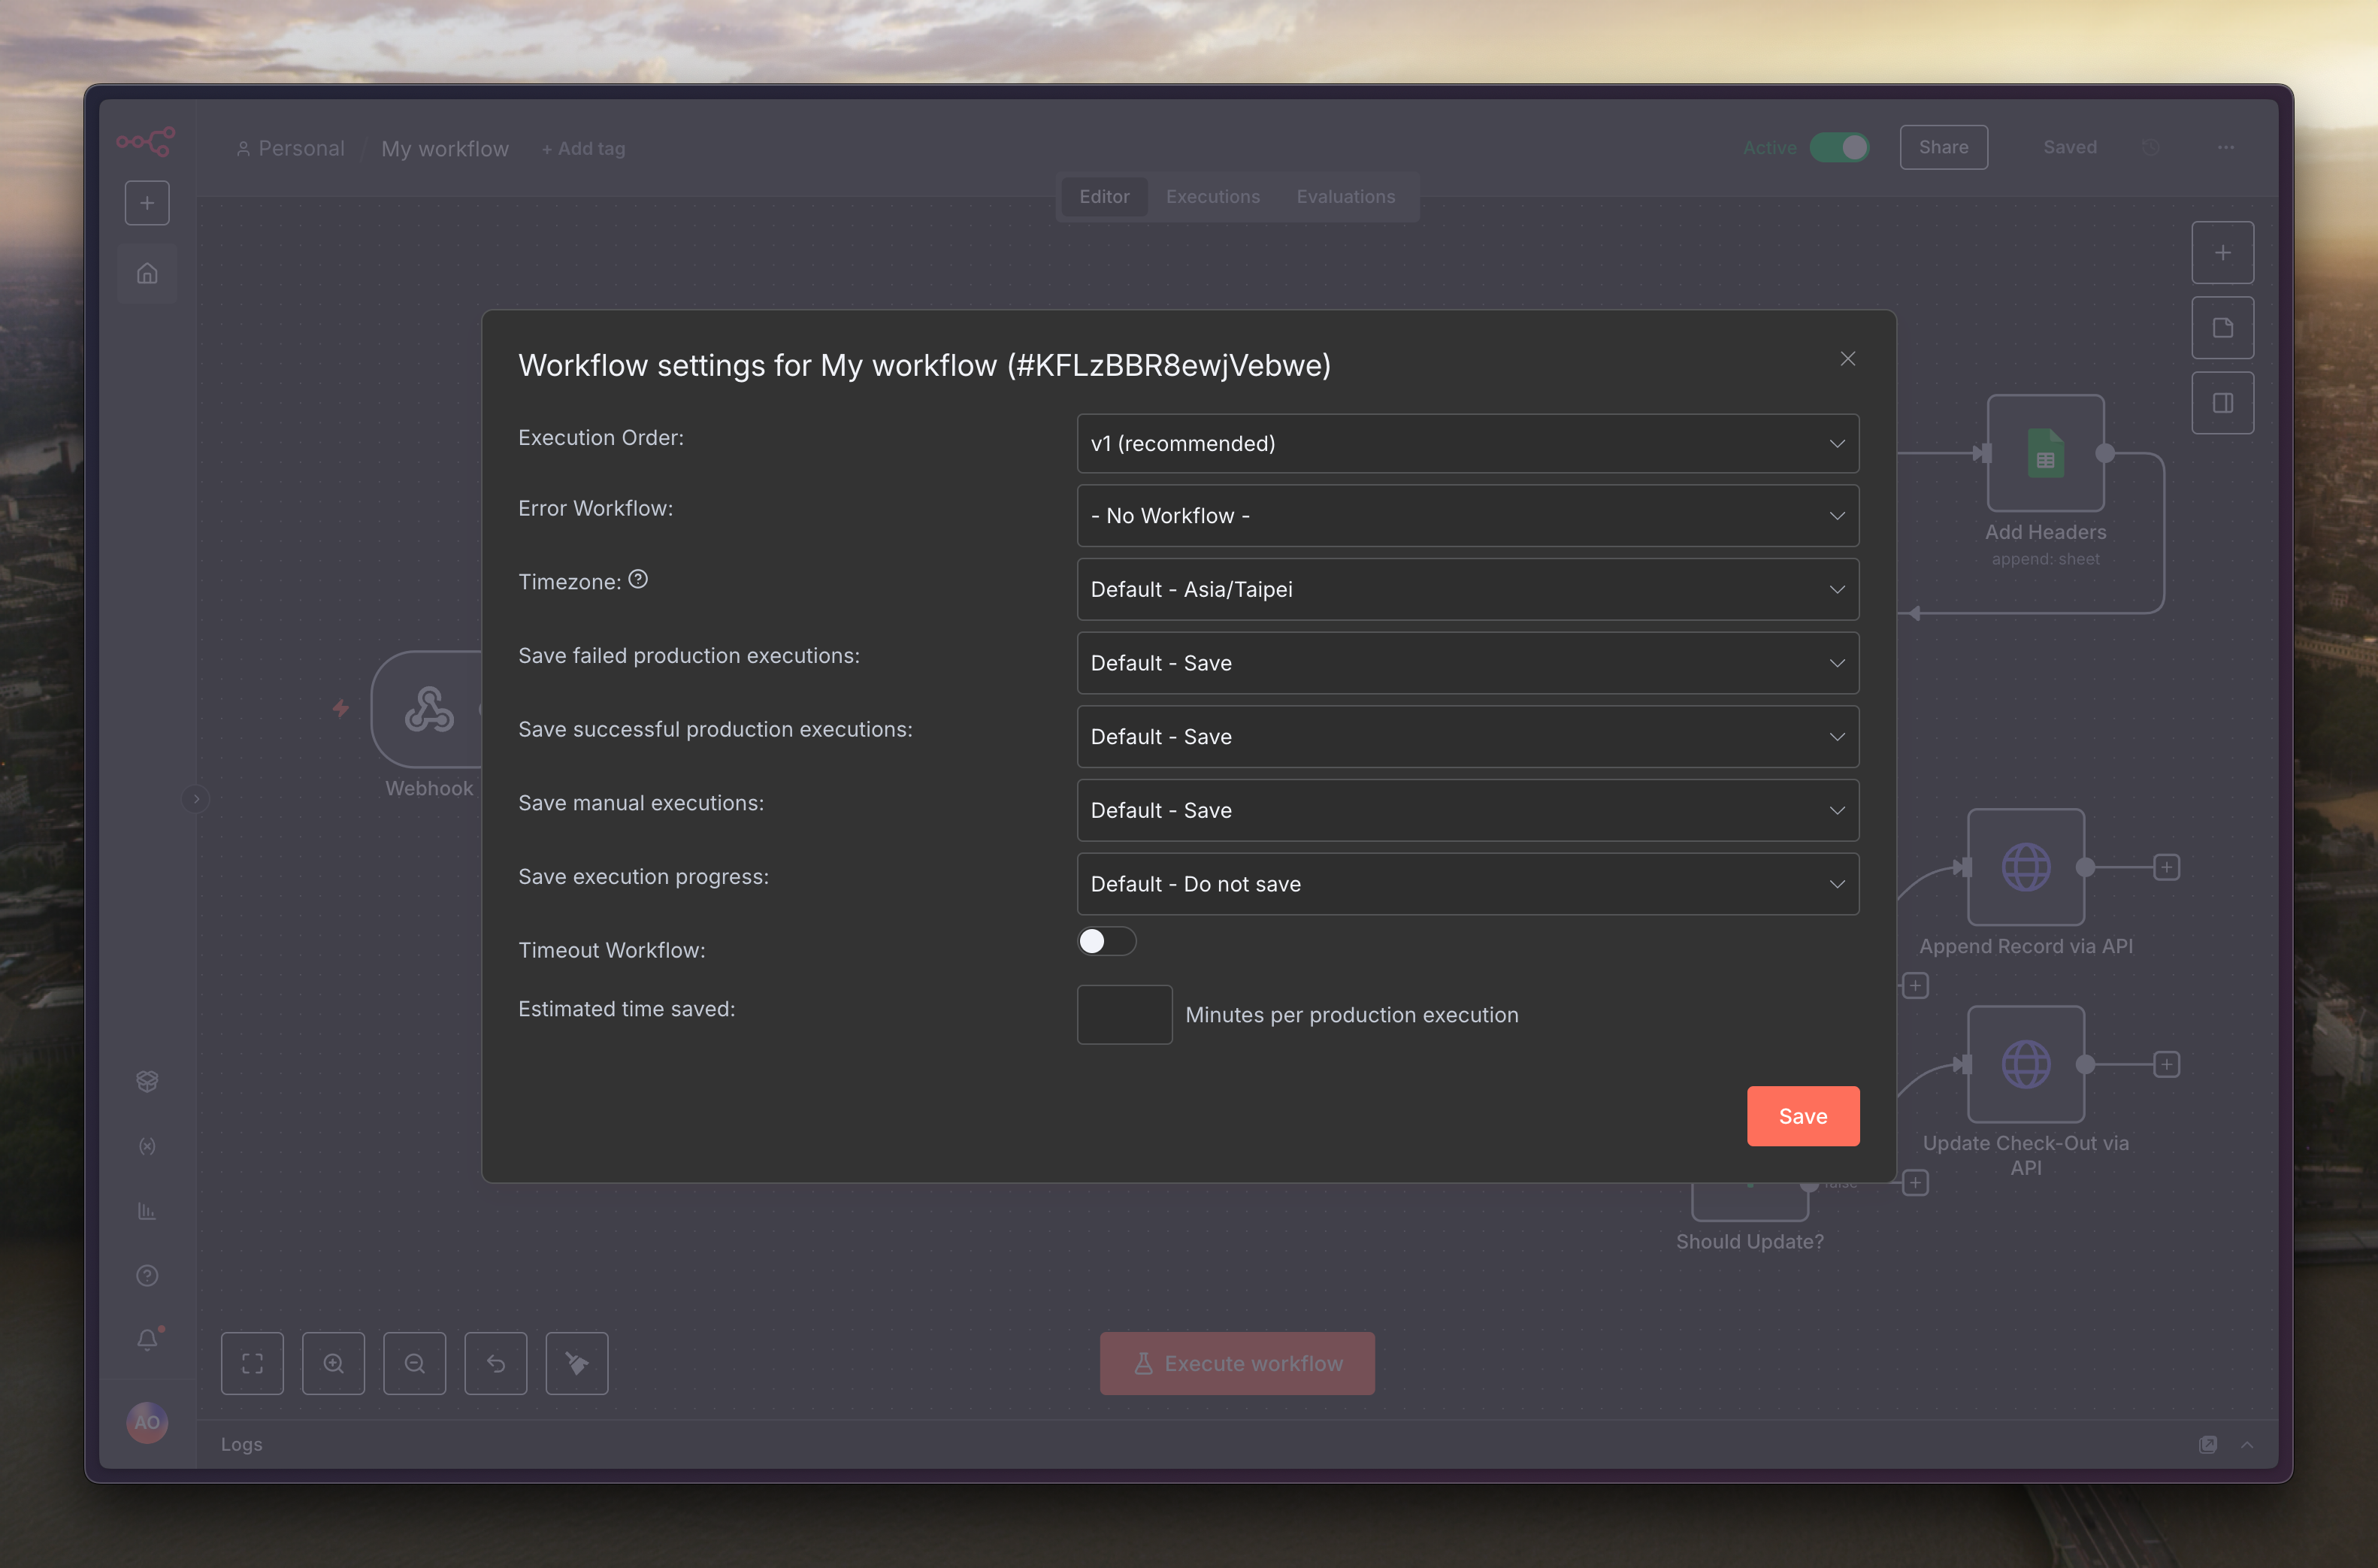2378x1568 pixels.
Task: Open the home icon in sidebar
Action: pyautogui.click(x=147, y=273)
